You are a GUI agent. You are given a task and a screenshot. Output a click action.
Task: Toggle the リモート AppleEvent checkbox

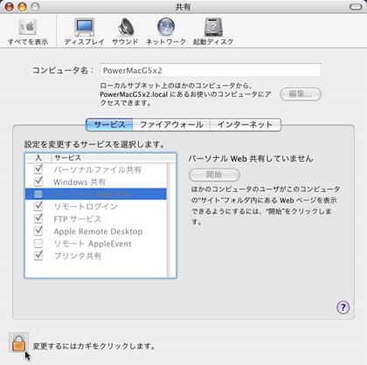[x=38, y=244]
